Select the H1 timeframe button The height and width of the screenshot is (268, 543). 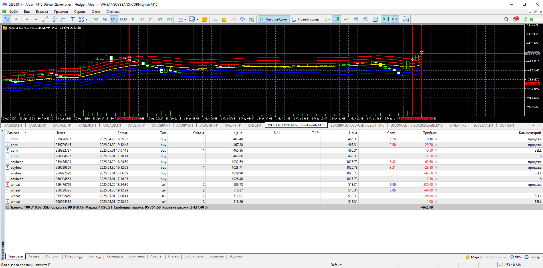(x=132, y=19)
